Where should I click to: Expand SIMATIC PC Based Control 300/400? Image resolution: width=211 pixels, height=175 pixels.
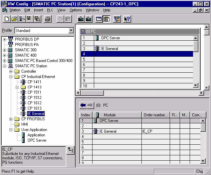4,61
